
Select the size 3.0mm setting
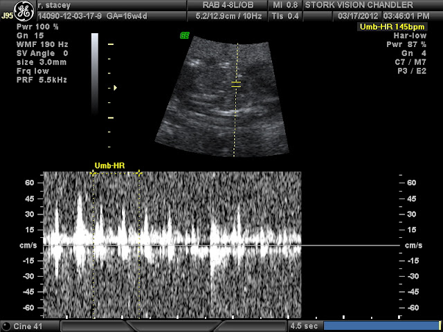42,62
